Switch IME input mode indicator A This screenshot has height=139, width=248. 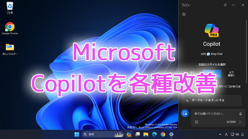click(x=226, y=134)
